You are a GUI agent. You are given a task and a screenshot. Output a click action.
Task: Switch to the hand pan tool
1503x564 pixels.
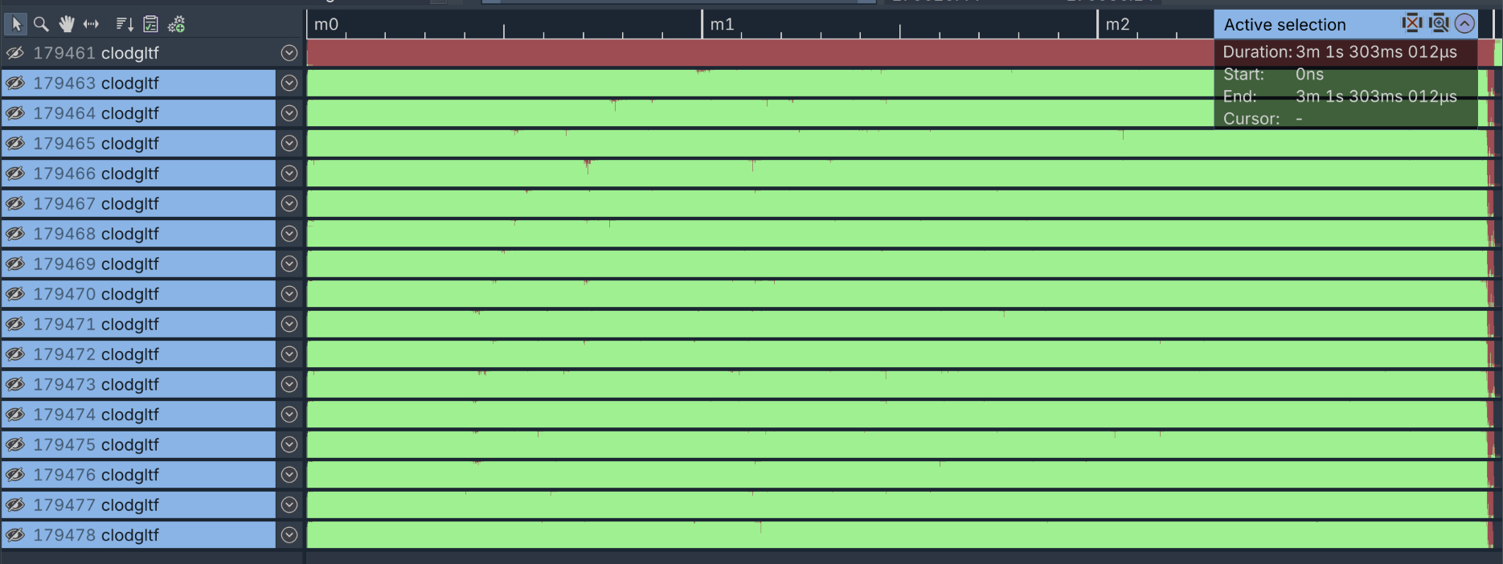pyautogui.click(x=66, y=24)
